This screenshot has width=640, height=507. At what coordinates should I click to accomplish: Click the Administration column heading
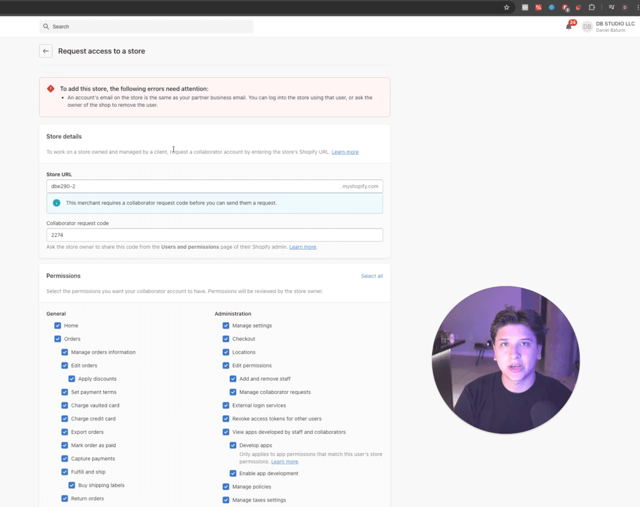tap(233, 314)
